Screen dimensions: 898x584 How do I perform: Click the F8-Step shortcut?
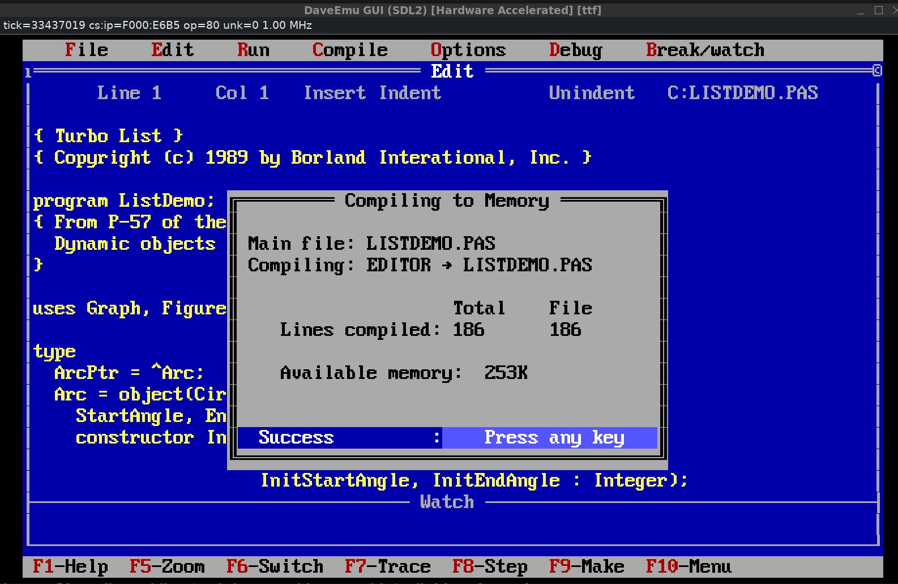pos(490,566)
